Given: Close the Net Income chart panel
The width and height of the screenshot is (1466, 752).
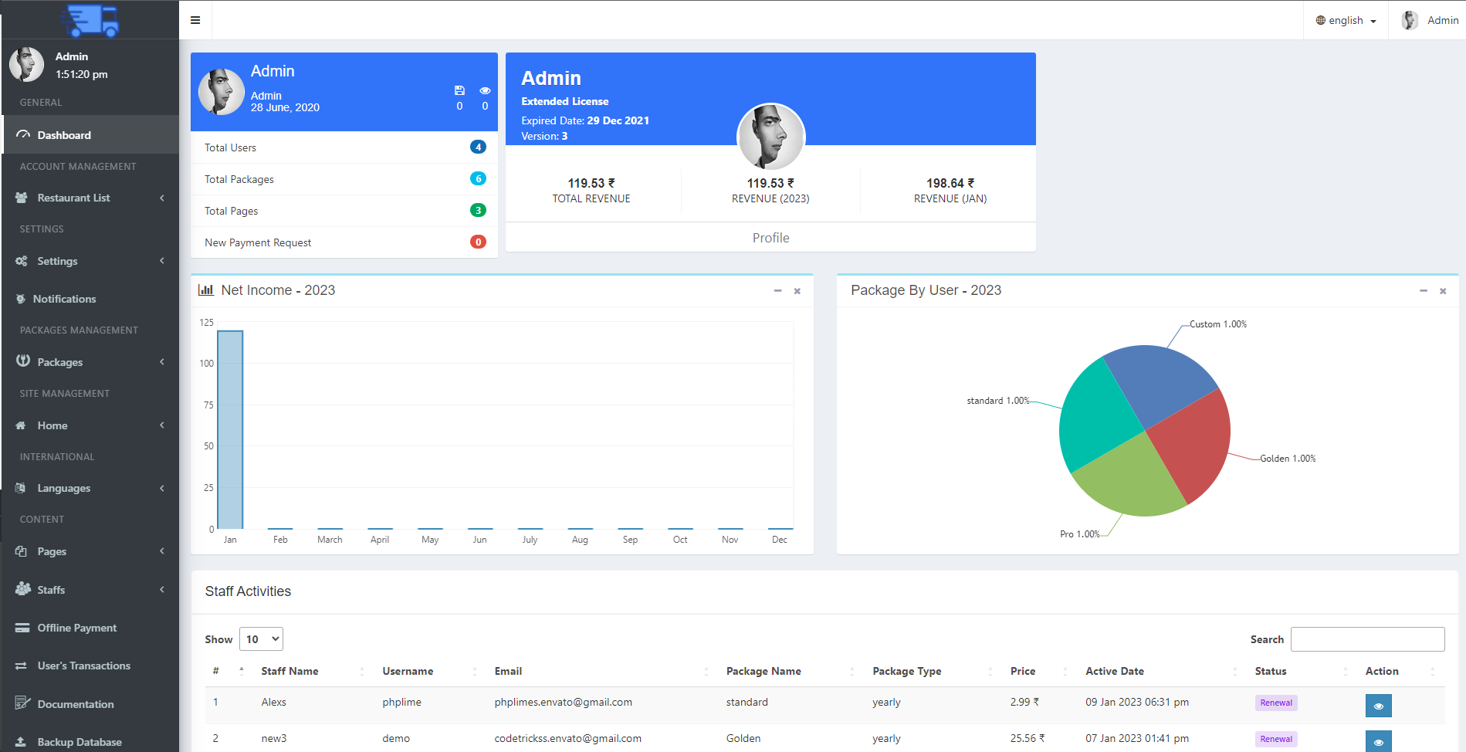Looking at the screenshot, I should [797, 291].
